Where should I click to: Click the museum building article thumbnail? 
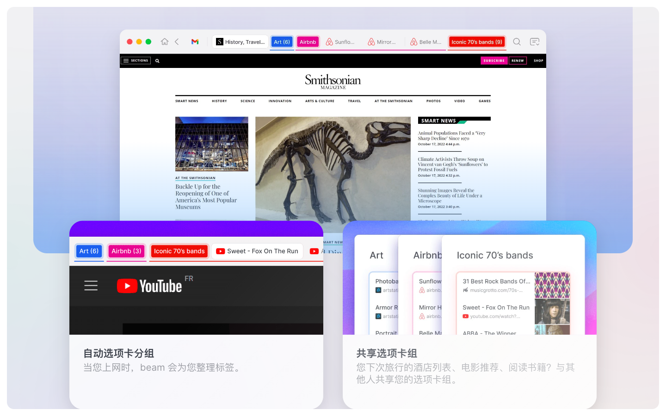click(x=212, y=144)
